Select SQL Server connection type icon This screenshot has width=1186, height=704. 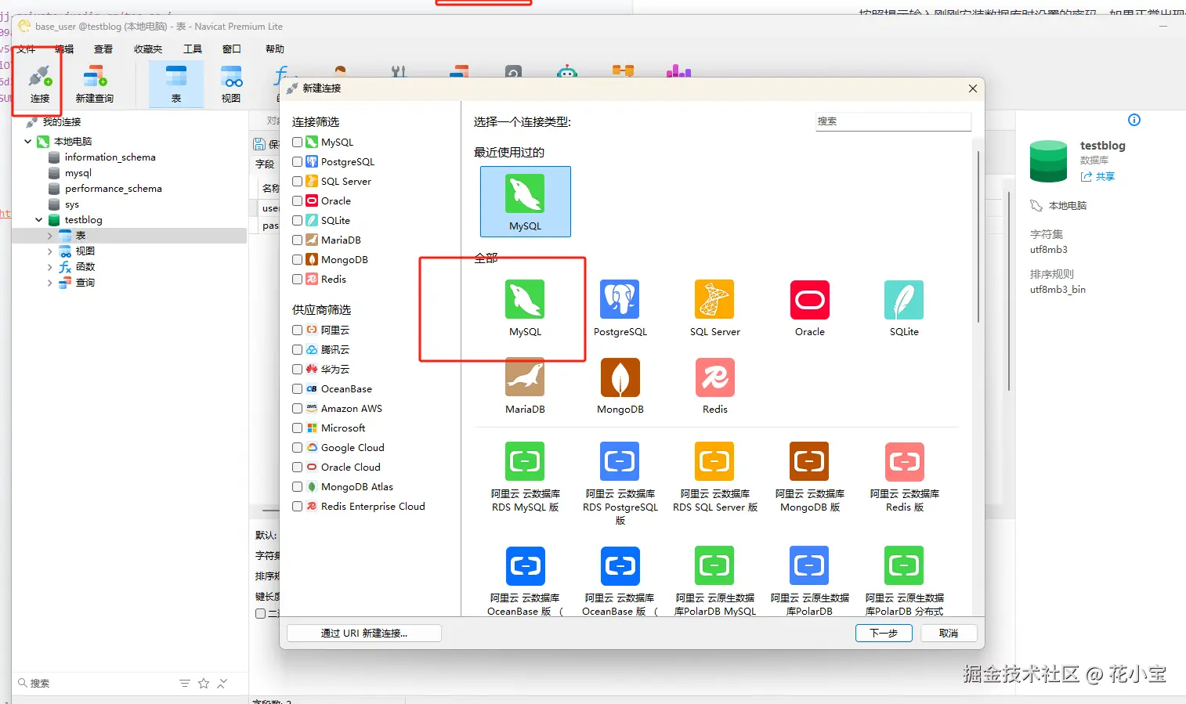[714, 300]
